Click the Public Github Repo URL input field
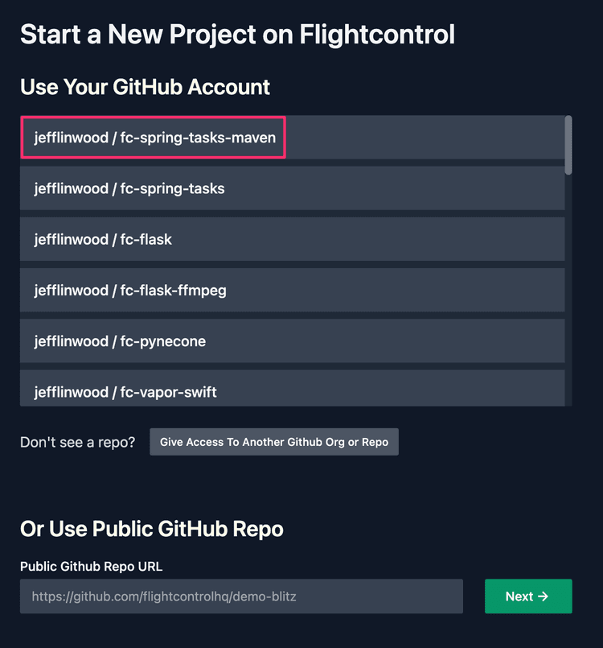The image size is (603, 648). pyautogui.click(x=241, y=596)
